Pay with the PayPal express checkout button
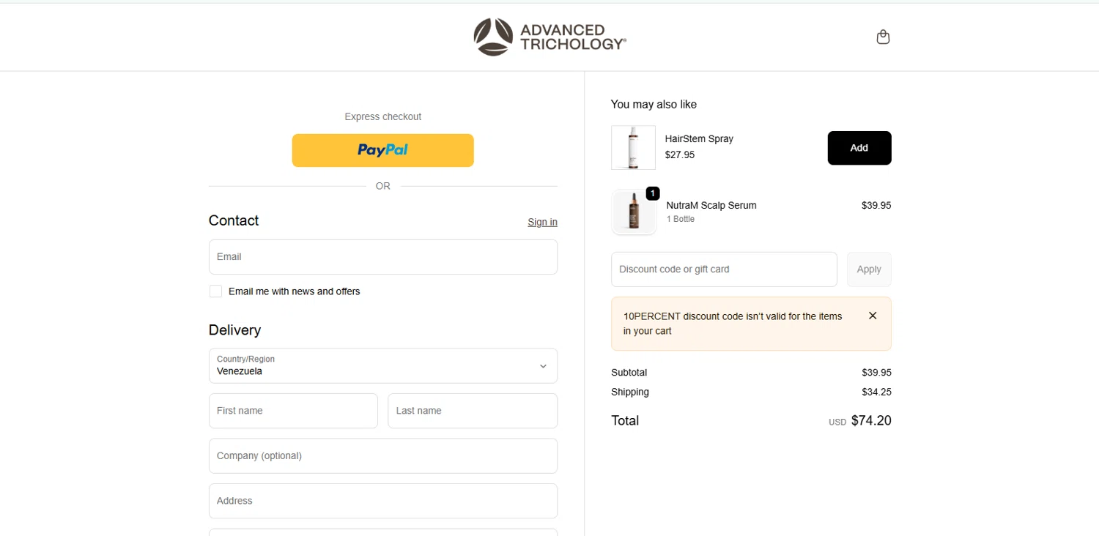The height and width of the screenshot is (536, 1099). (x=382, y=150)
